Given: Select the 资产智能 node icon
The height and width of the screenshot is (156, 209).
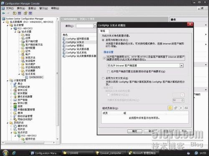Looking at the screenshot, I should [15, 100].
